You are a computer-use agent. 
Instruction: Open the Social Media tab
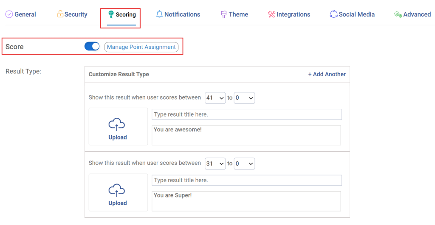point(352,14)
